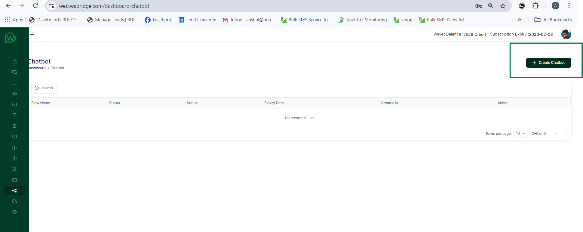Open the settings gear icon in sidebar

tap(14, 212)
